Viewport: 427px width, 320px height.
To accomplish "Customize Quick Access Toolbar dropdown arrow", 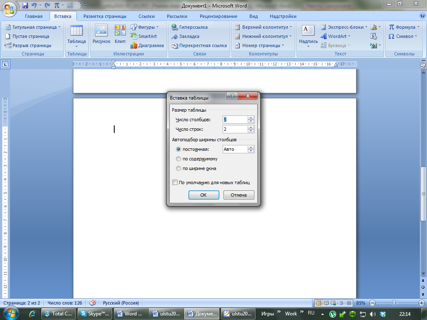I will [85, 5].
